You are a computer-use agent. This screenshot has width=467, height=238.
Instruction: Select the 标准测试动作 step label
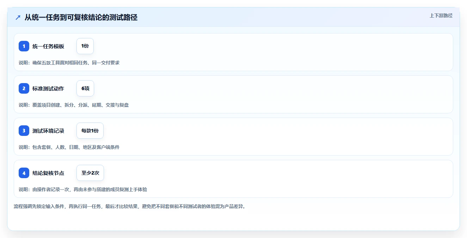[x=48, y=88]
